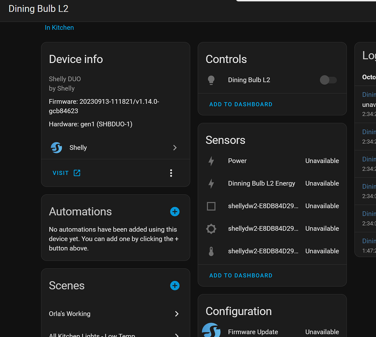Open the In Kitchen area link
The height and width of the screenshot is (337, 376).
click(59, 27)
